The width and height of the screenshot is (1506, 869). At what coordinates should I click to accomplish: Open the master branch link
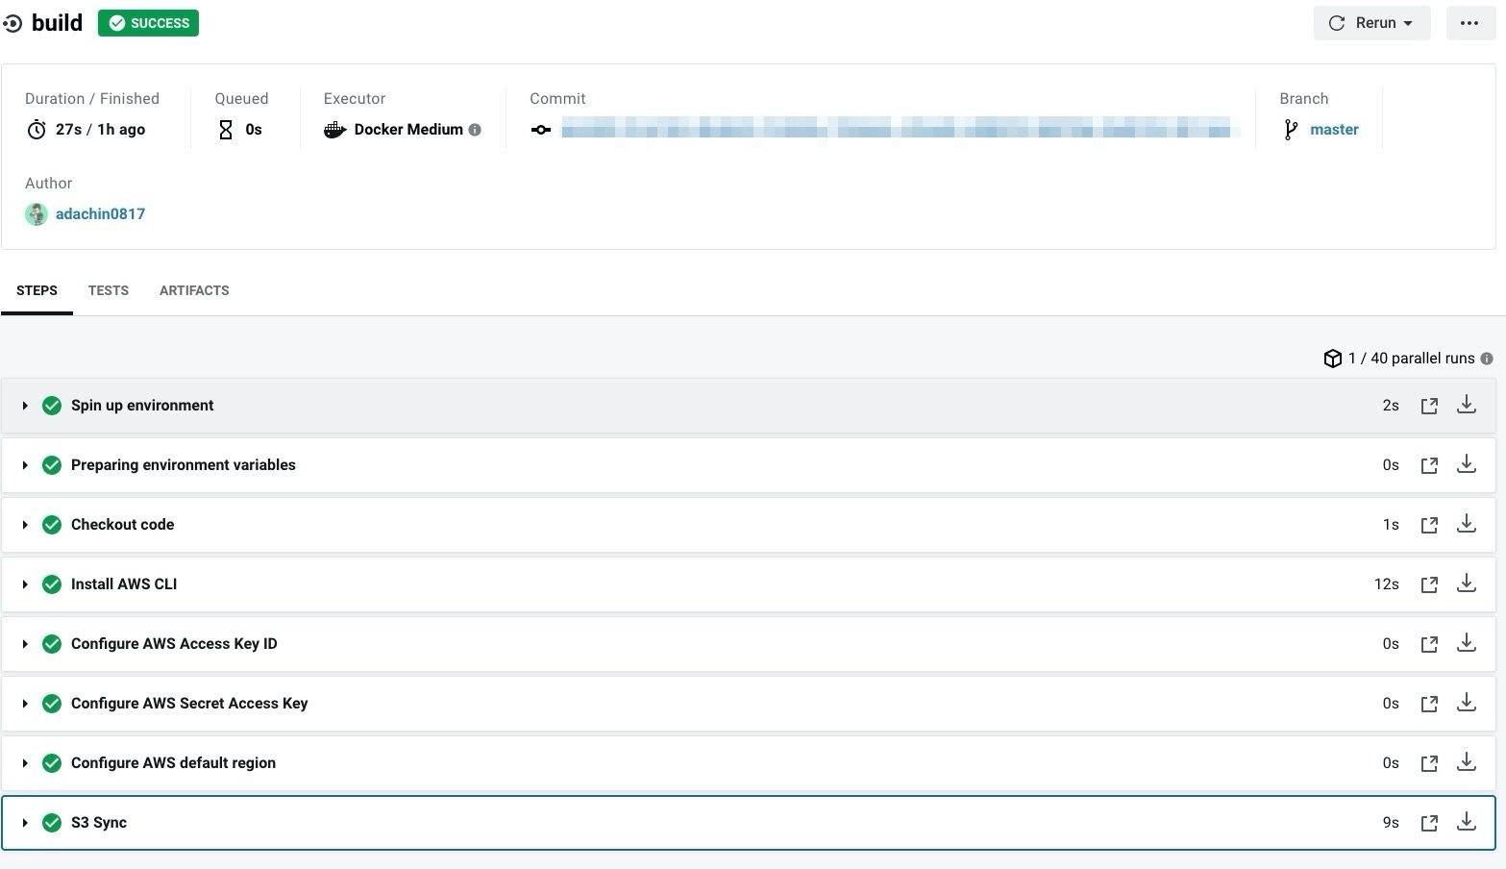coord(1334,130)
